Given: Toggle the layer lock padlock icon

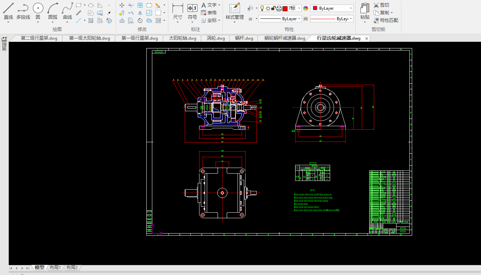Looking at the screenshot, I should coord(274,8).
